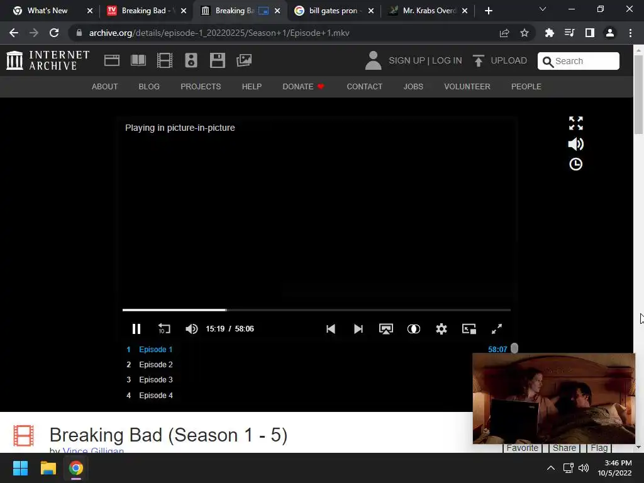
Task: Open the Web archive icon
Action: click(x=112, y=60)
